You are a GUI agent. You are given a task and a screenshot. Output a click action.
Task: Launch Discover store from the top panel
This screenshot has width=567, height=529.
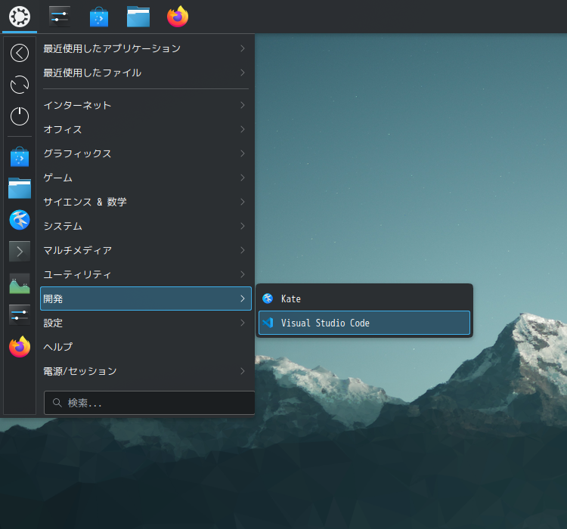(x=99, y=17)
